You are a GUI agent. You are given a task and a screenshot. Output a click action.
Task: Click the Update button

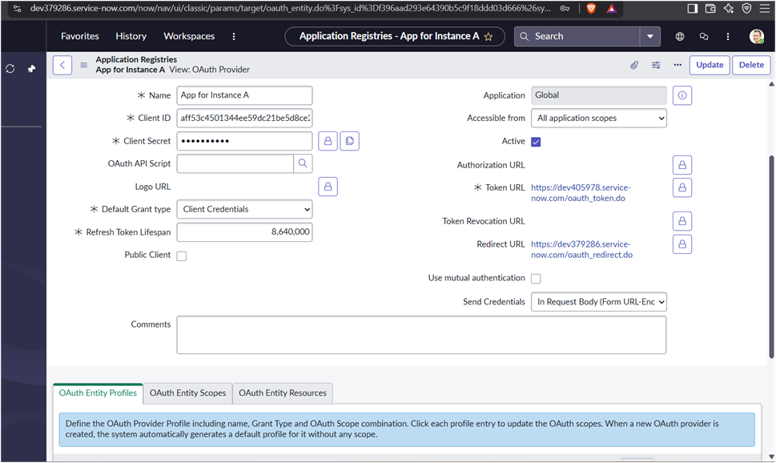click(710, 65)
